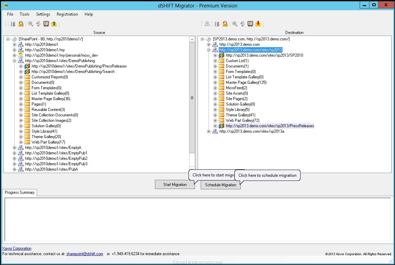
Task: Collapse the sites/DemoPublishing node
Action: point(14,61)
